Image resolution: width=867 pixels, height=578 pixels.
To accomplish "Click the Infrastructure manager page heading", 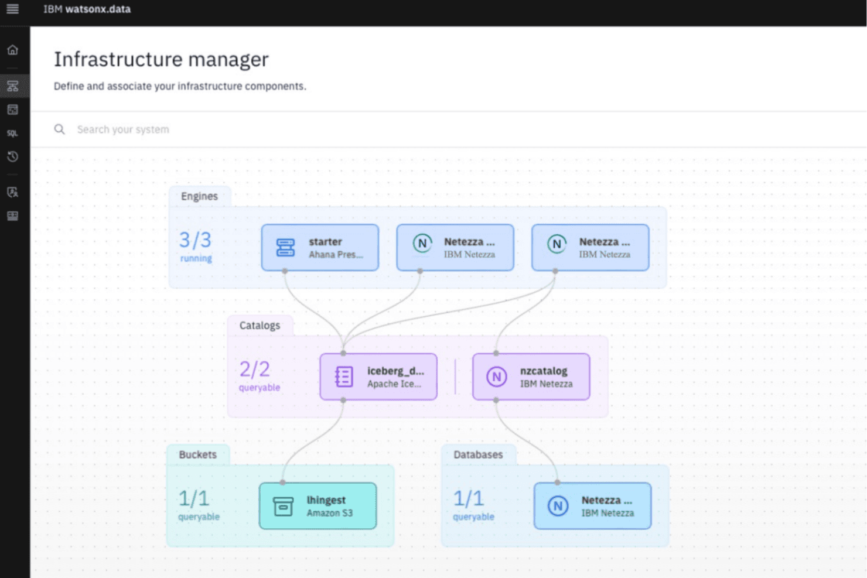I will coord(161,59).
